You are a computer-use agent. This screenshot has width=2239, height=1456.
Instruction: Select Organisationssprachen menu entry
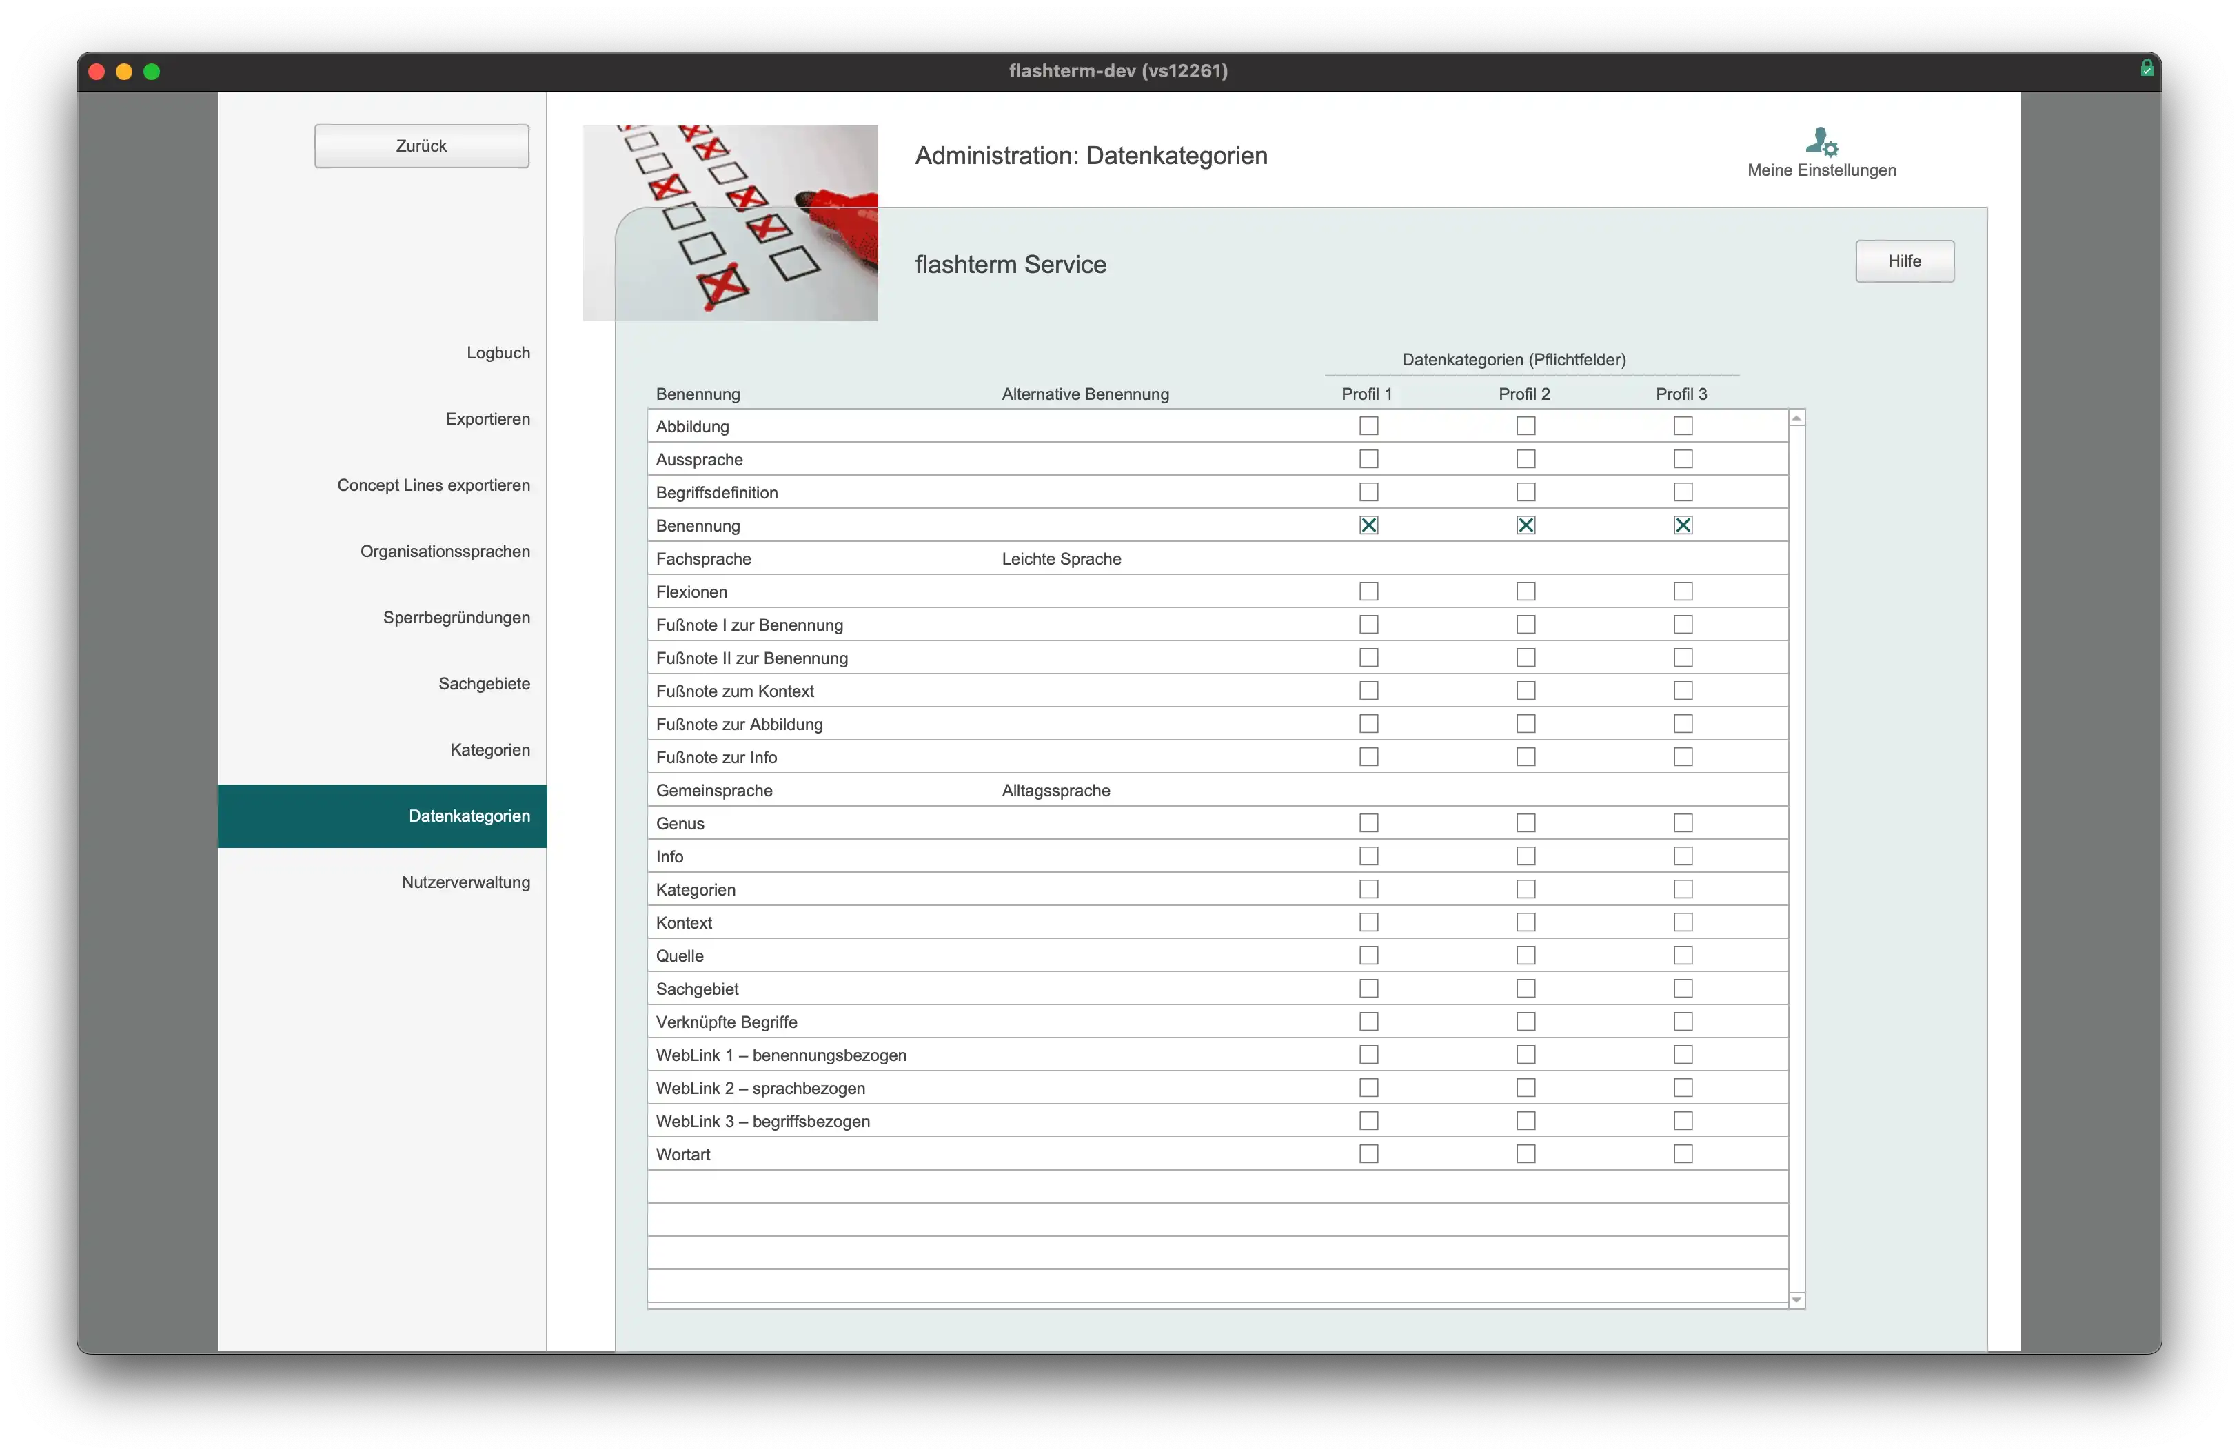pos(444,552)
